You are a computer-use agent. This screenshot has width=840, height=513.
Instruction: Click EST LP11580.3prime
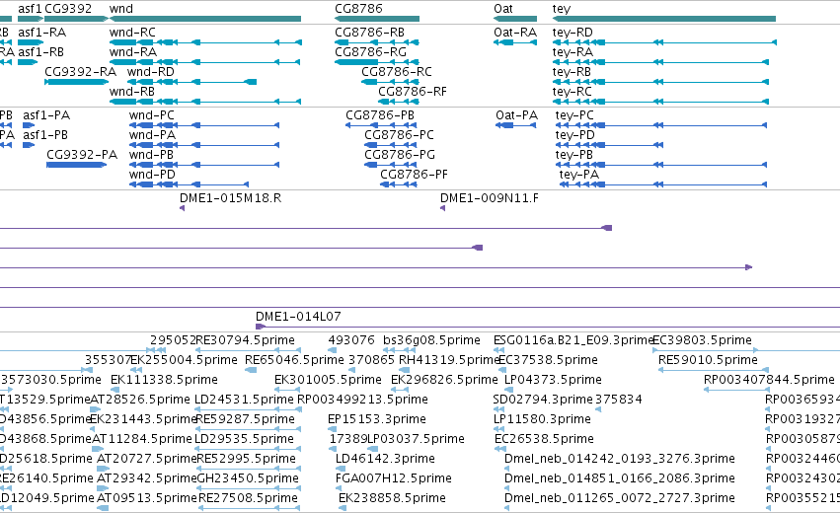click(x=542, y=419)
